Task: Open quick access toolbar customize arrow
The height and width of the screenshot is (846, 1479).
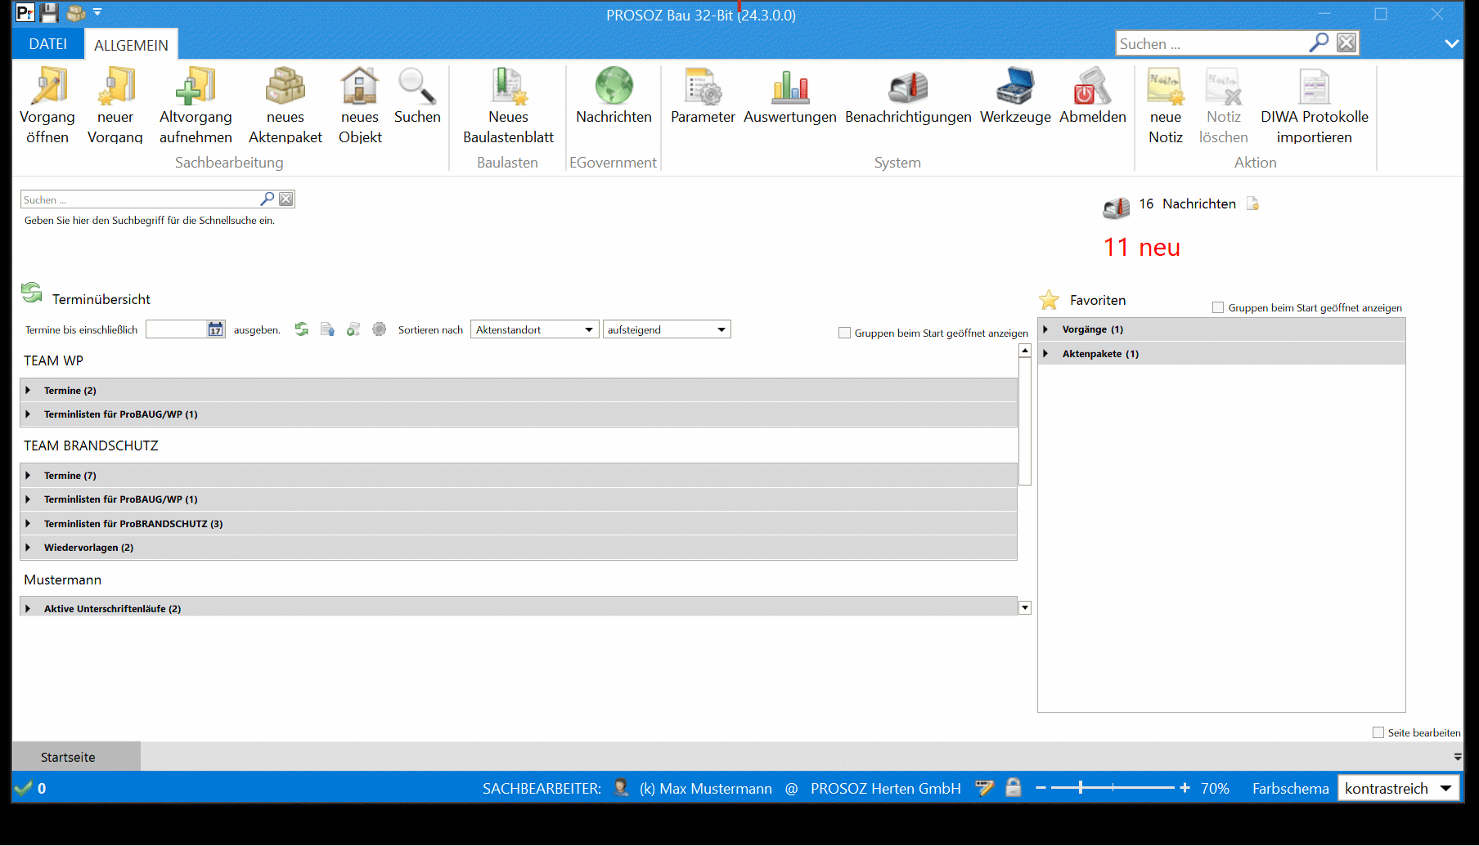Action: pos(97,12)
